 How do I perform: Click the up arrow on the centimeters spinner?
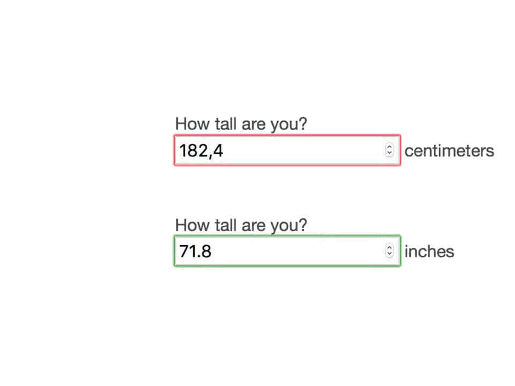389,147
